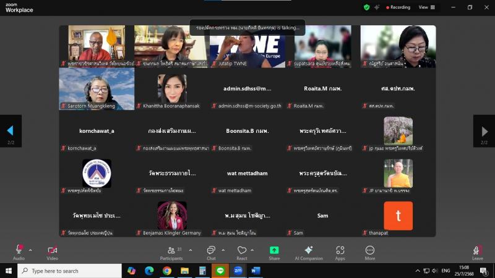Open the notification center icon
Viewport: 495px width, 278px height.
click(x=483, y=271)
